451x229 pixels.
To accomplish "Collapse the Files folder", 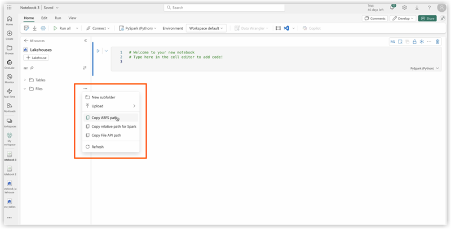I will pyautogui.click(x=25, y=89).
